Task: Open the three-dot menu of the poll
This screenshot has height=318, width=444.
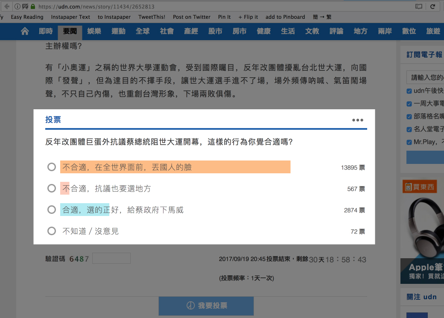Action: coord(357,120)
